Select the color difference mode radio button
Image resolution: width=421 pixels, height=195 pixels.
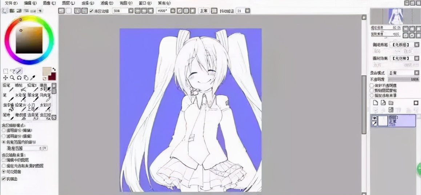pos(4,142)
